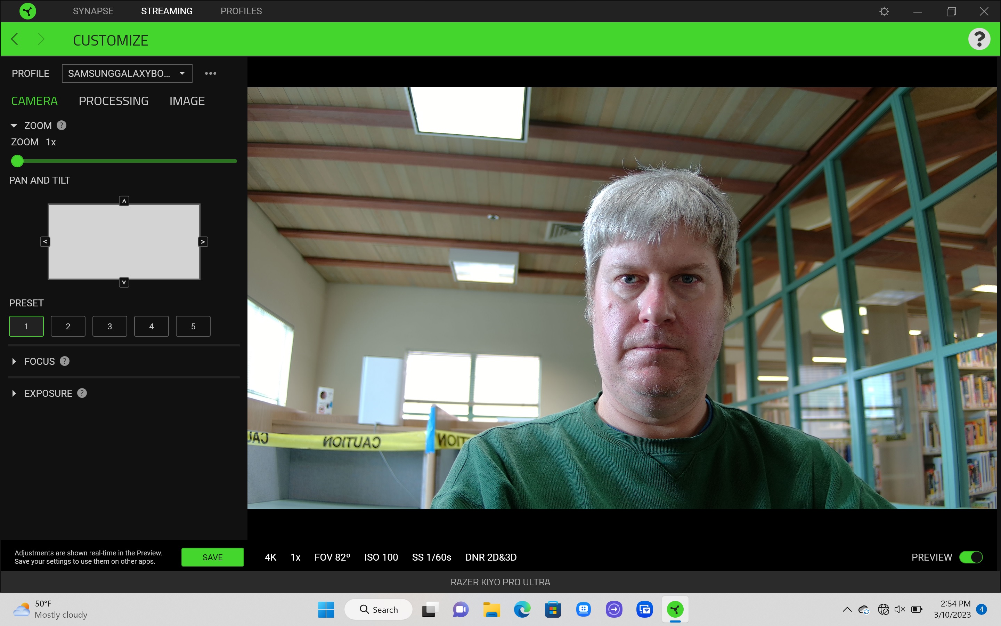Select camera preset number 3
The width and height of the screenshot is (1001, 626).
109,326
